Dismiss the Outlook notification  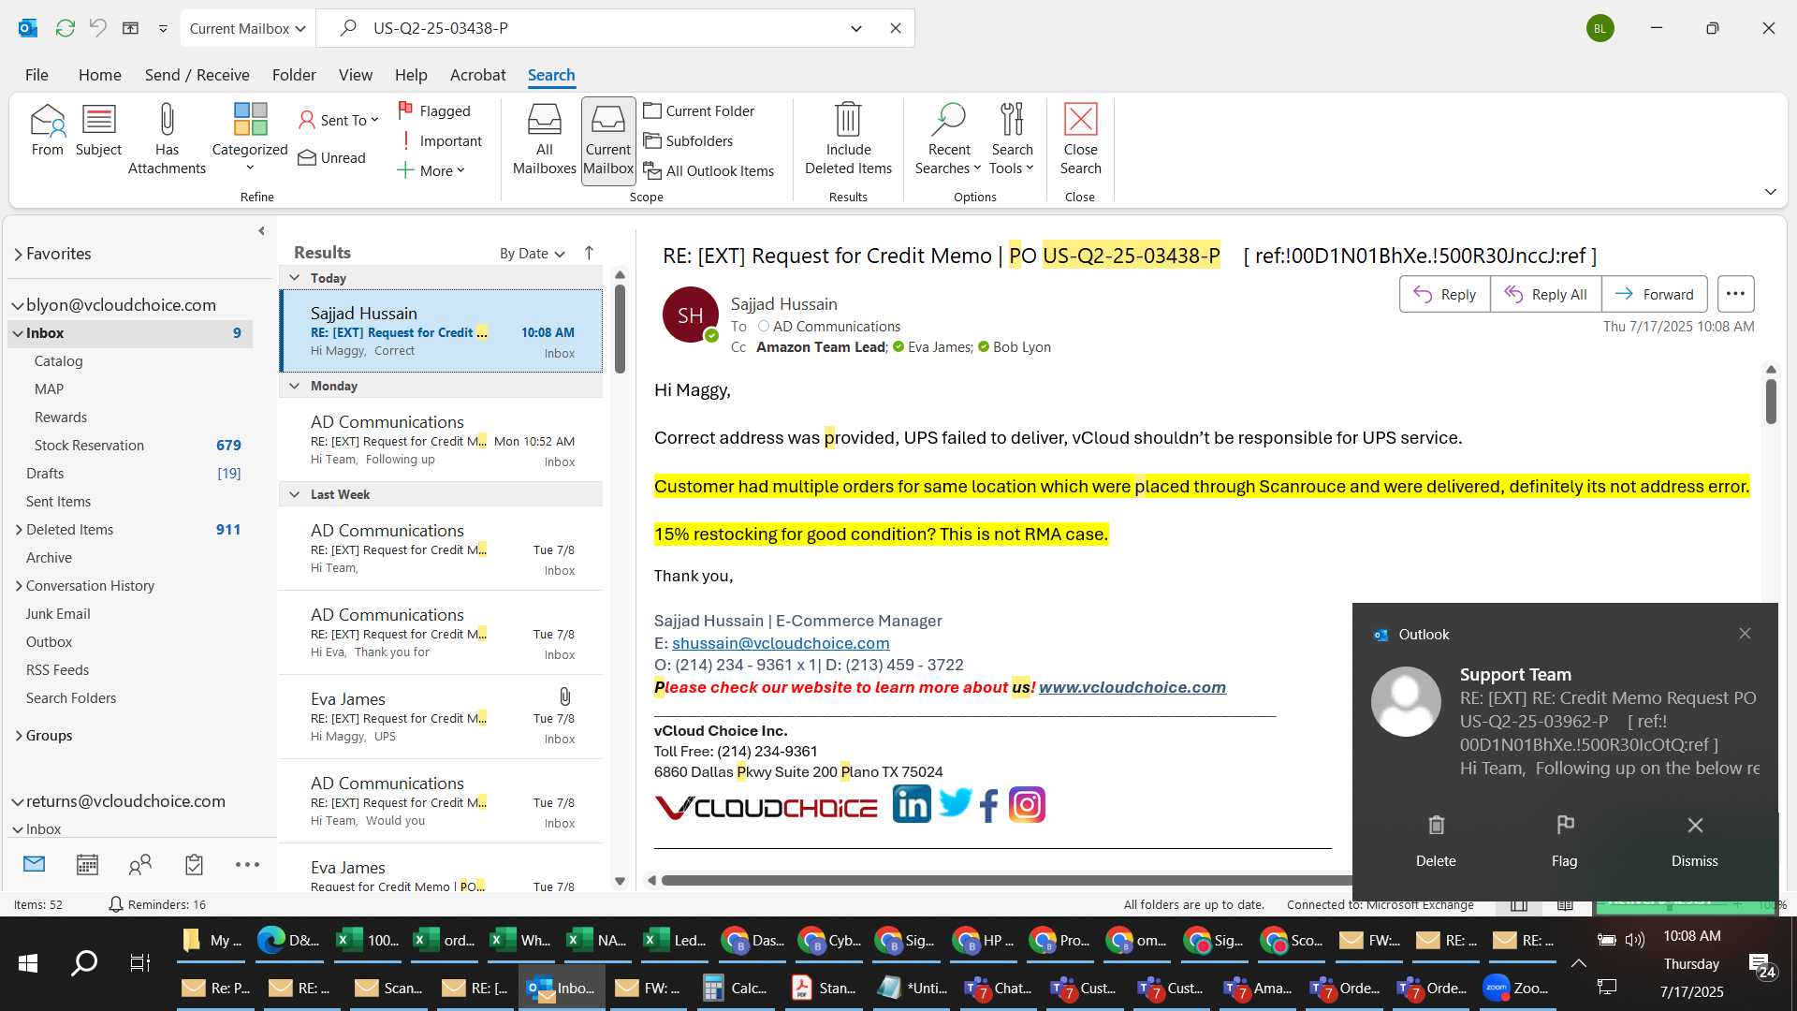[x=1694, y=840]
